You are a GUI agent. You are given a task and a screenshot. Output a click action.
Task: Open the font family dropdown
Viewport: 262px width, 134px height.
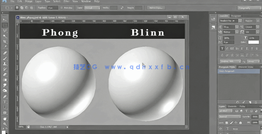pyautogui.click(x=240, y=21)
